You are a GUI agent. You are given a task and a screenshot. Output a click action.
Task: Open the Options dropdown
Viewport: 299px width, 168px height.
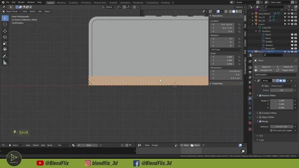coord(240,7)
